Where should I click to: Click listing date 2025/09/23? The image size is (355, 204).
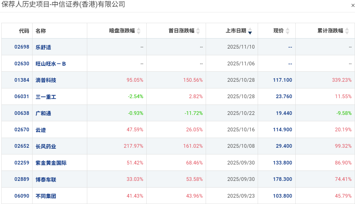[241, 196]
